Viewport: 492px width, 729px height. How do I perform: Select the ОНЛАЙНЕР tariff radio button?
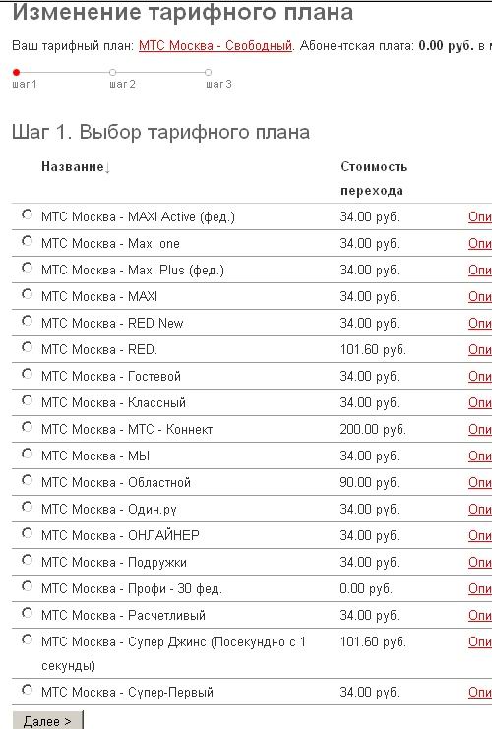[x=27, y=533]
